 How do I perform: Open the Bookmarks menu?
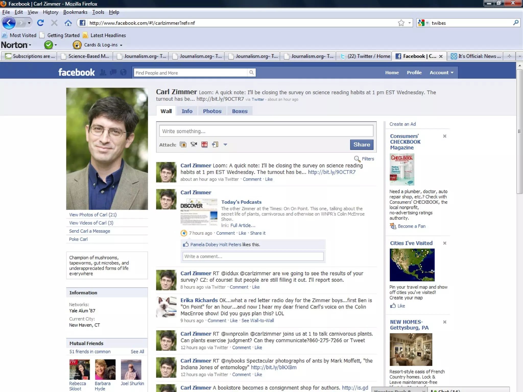[x=75, y=12]
